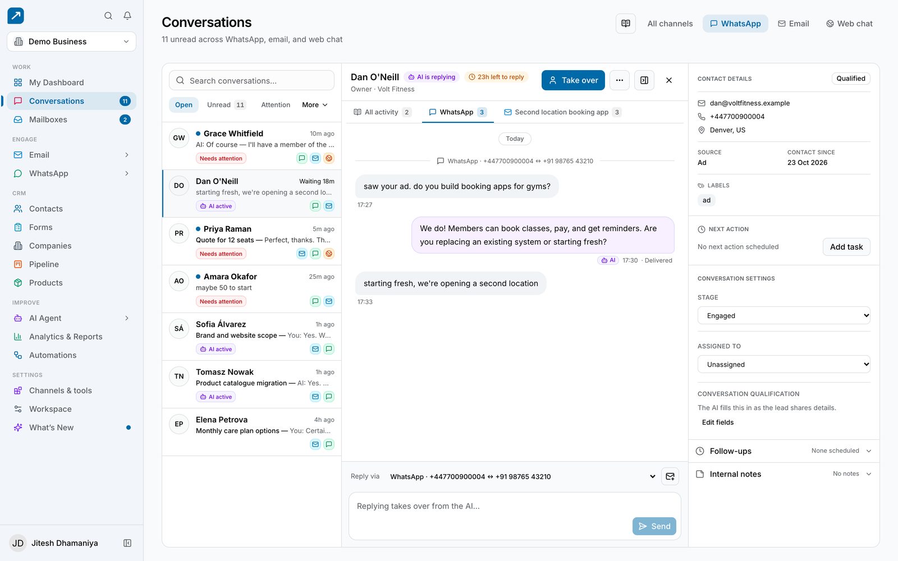Viewport: 898px width, 561px height.
Task: Switch to the All channels filter
Action: point(670,24)
